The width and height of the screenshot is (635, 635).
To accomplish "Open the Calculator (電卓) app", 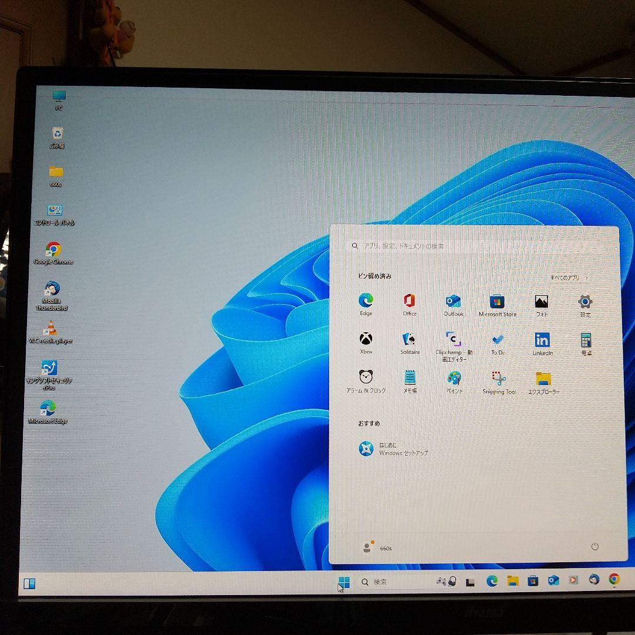I will (x=586, y=341).
